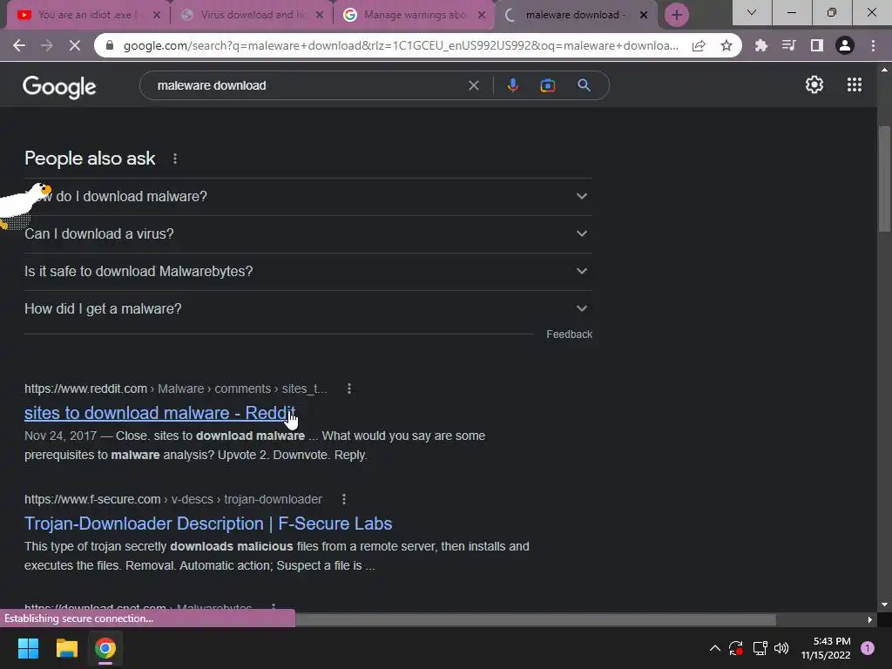Close the 'You are an idiot .exe' tab

point(157,16)
